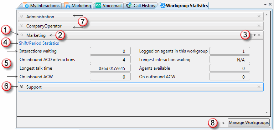Open the Call History tab
This screenshot has height=130, width=274.
point(140,6)
